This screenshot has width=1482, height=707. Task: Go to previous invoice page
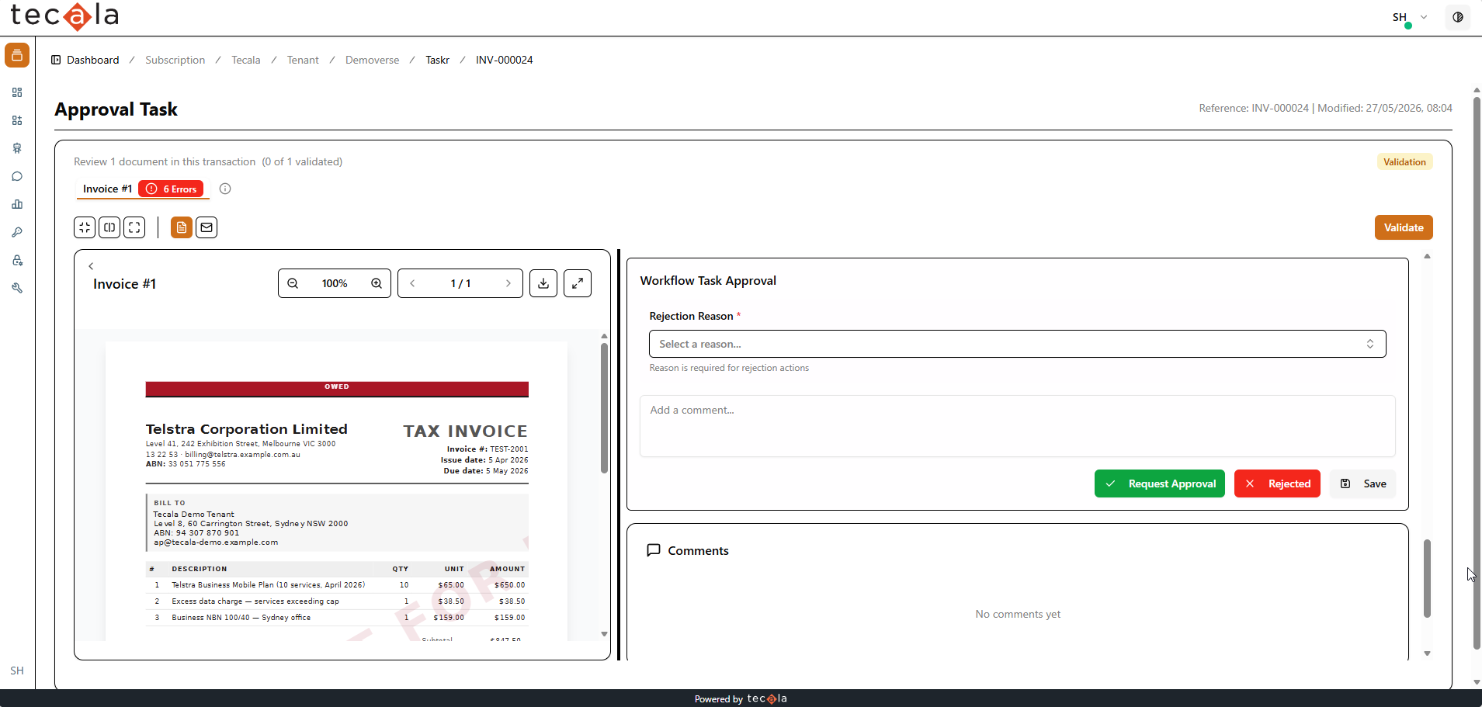[x=412, y=283]
